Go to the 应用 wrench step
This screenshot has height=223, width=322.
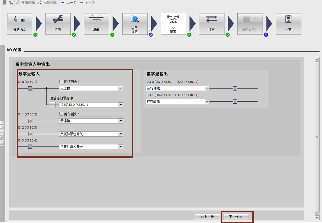(58, 24)
